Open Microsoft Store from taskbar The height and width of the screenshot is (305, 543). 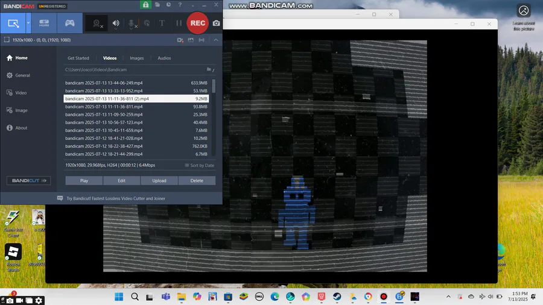tap(228, 297)
